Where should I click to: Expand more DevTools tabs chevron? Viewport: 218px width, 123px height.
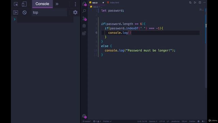tap(57, 4)
